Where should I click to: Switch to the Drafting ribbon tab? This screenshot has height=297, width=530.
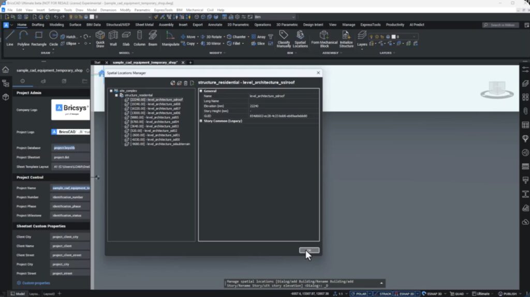pyautogui.click(x=38, y=25)
